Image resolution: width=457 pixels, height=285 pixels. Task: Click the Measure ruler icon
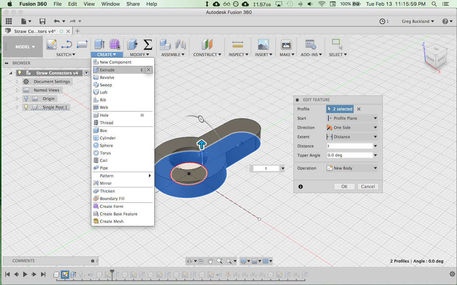click(x=237, y=45)
